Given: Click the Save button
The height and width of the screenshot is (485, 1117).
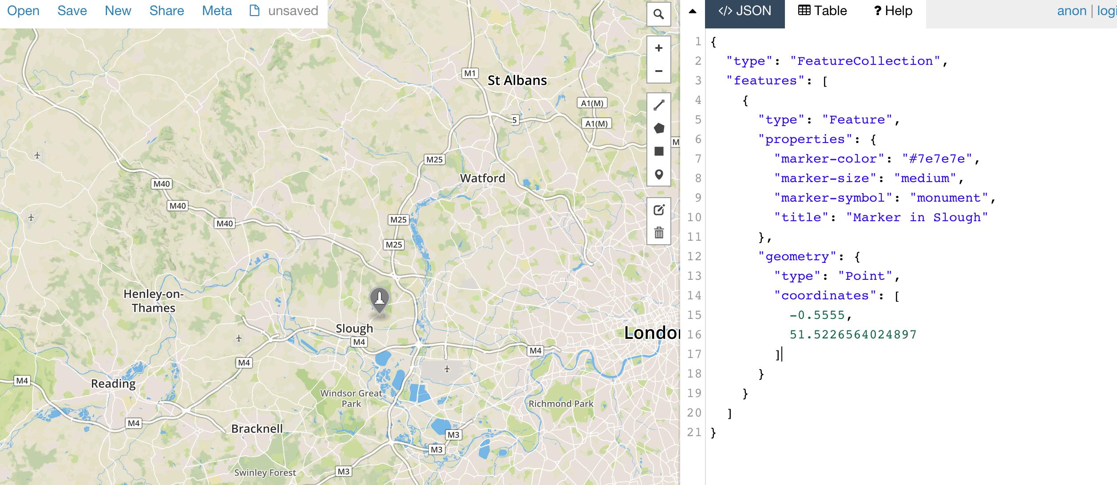Looking at the screenshot, I should (72, 11).
